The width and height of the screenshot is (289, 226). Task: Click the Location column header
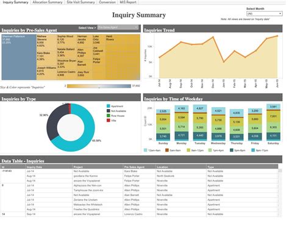pos(181,167)
